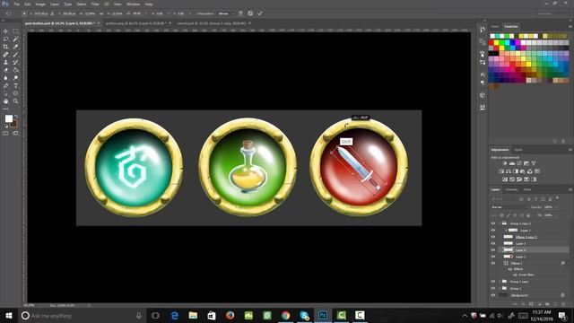Image resolution: width=574 pixels, height=323 pixels.
Task: Delete layer using trash icon
Action: pyautogui.click(x=563, y=304)
